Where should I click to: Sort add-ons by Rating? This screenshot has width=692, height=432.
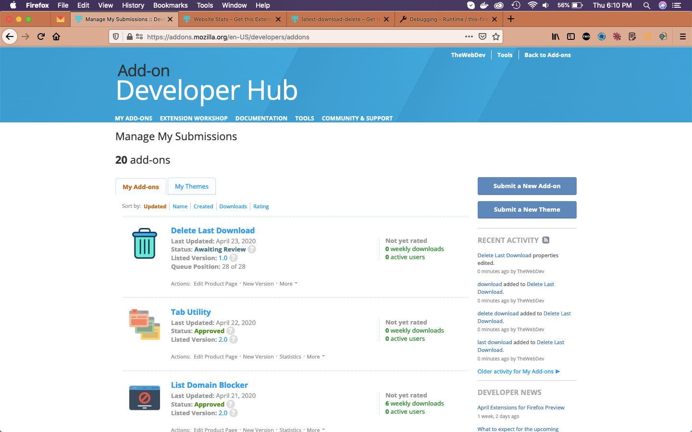pos(261,206)
